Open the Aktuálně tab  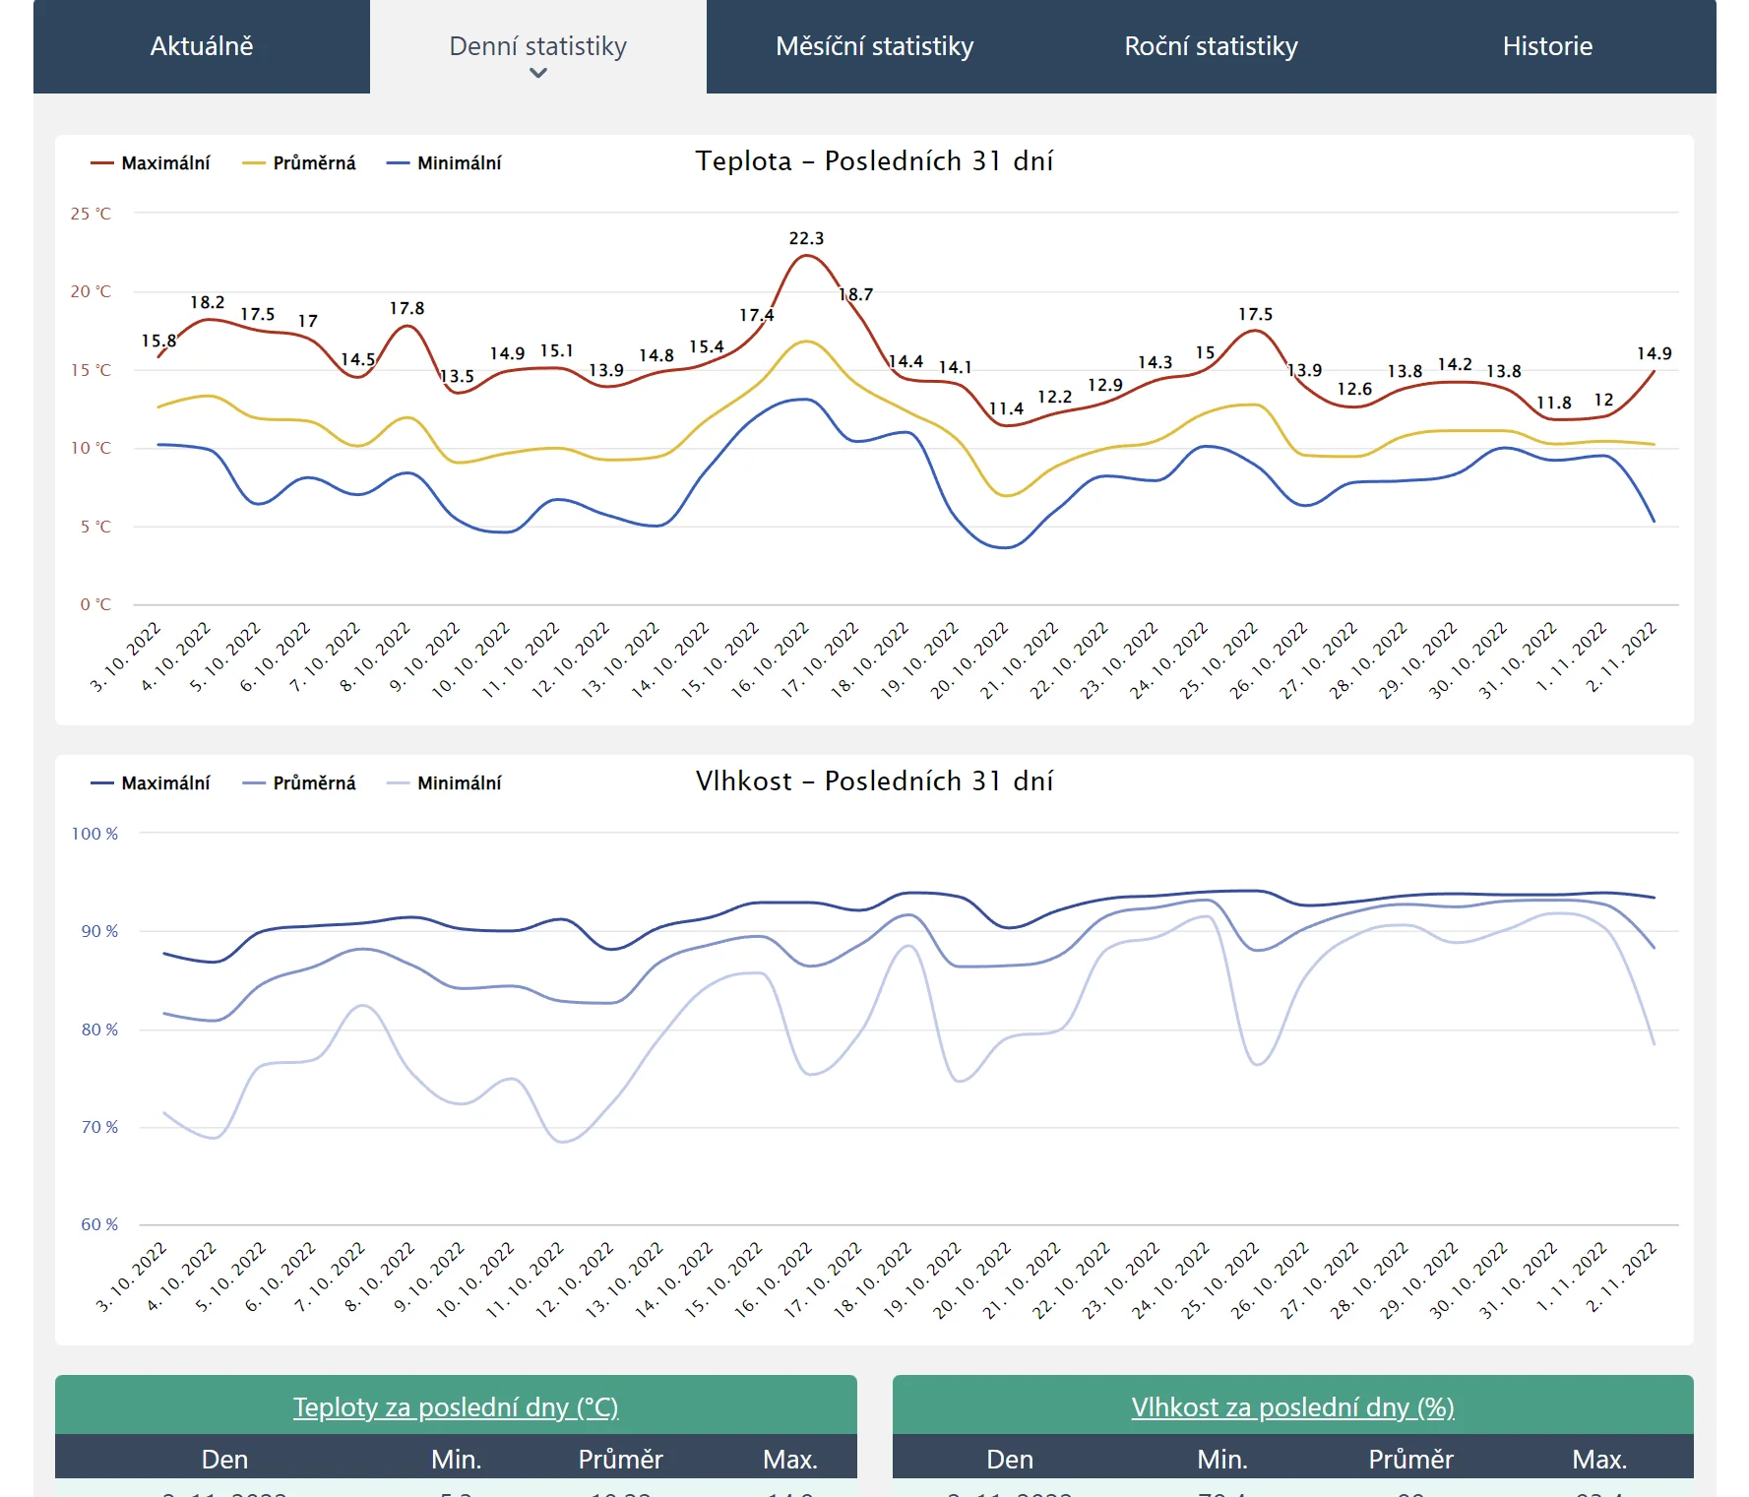coord(201,46)
